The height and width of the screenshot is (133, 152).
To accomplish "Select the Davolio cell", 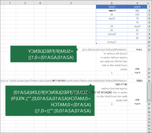I will click(112, 34).
